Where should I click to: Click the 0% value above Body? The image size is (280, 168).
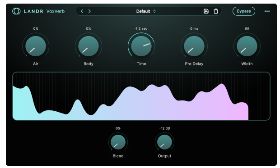pos(89,28)
